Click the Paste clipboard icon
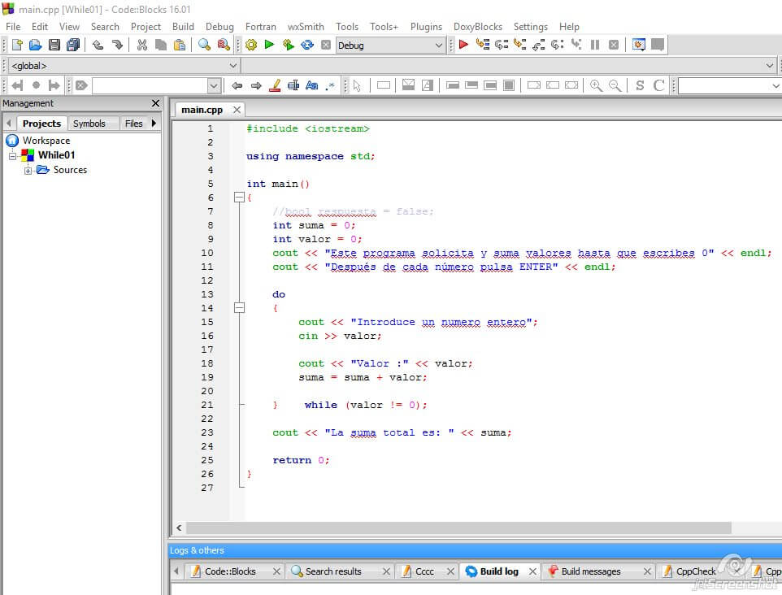The image size is (782, 595). click(180, 45)
